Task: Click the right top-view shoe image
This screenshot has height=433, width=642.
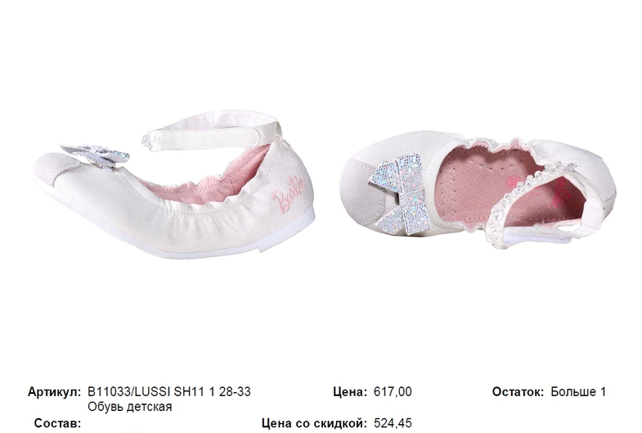Action: coord(478,190)
